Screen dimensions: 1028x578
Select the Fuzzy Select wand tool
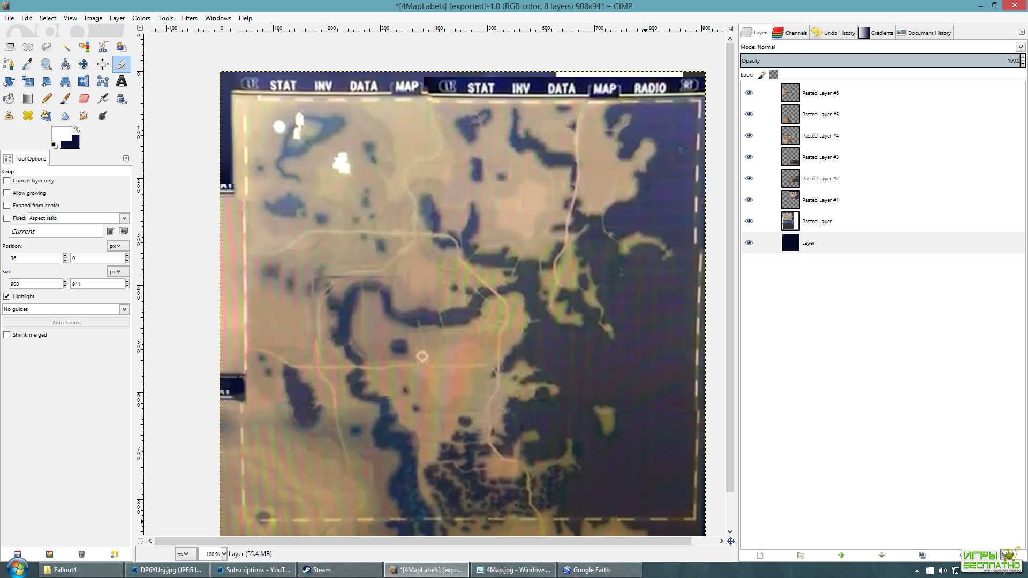click(x=65, y=47)
